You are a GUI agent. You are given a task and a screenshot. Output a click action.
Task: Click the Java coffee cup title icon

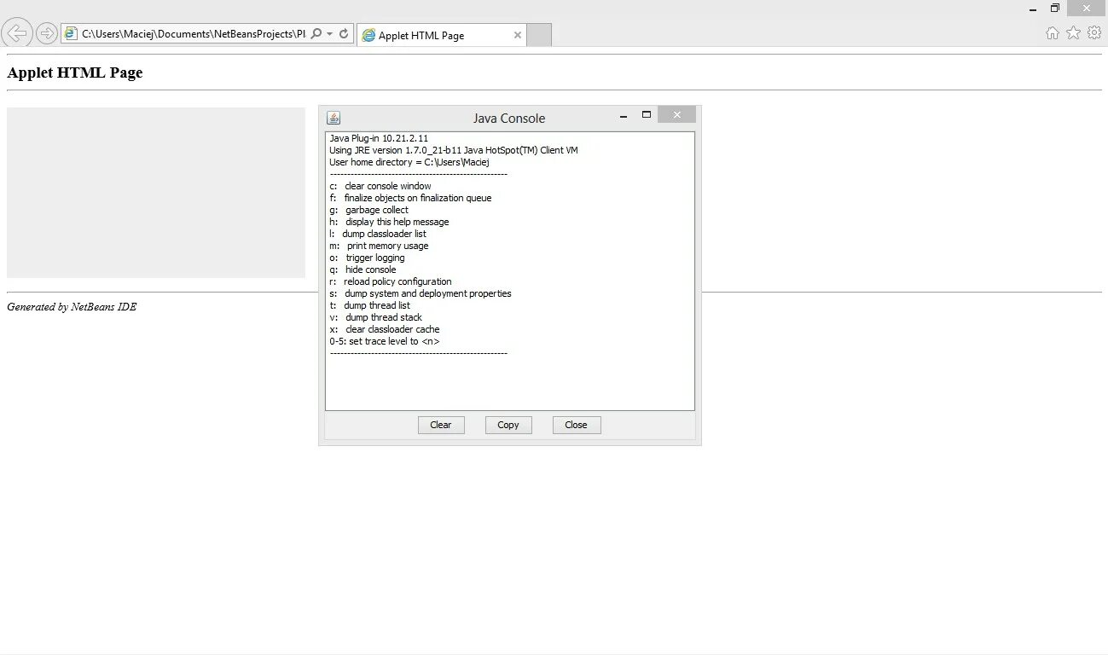334,118
